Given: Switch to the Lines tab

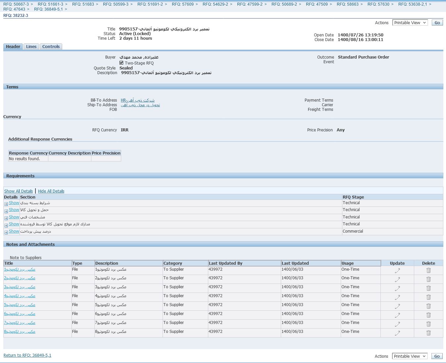Looking at the screenshot, I should pyautogui.click(x=31, y=47).
